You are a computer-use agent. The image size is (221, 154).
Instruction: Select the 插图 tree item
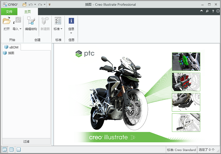(9, 53)
